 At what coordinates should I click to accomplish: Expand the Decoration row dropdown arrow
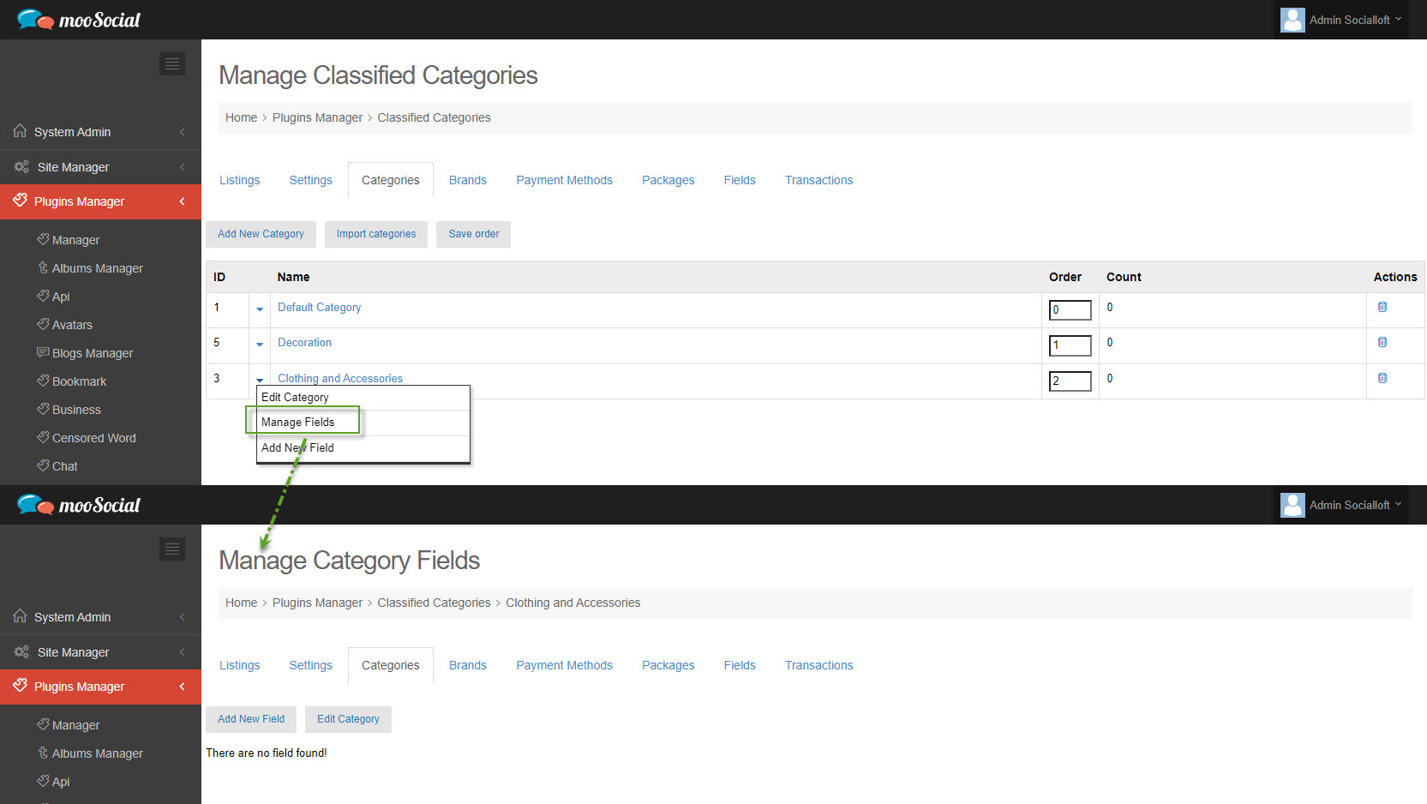pos(260,345)
